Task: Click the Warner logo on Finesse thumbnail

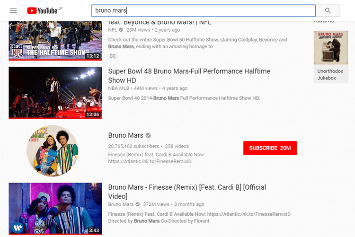Action: click(x=18, y=228)
